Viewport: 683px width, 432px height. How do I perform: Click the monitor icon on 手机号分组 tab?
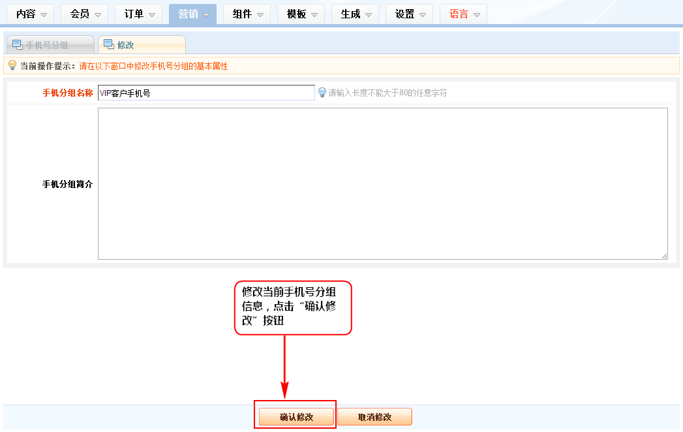pyautogui.click(x=18, y=44)
